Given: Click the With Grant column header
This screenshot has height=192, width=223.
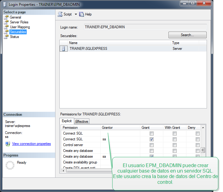Looking at the screenshot, I should [175, 128].
